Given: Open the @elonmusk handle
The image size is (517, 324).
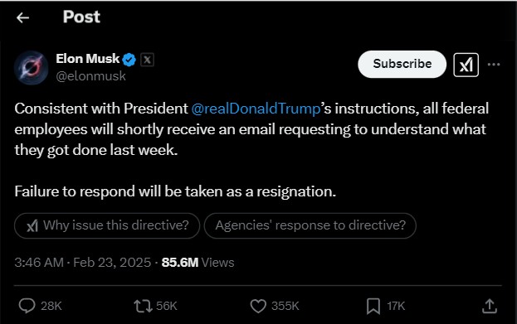Looking at the screenshot, I should tap(90, 76).
